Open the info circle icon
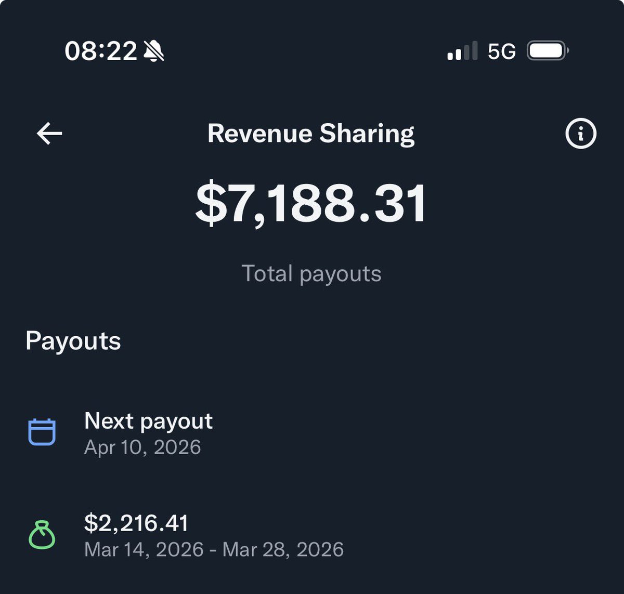 click(580, 134)
